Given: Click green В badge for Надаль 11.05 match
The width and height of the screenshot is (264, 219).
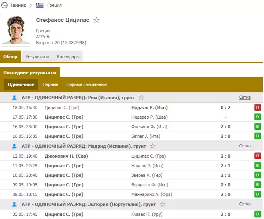Looking at the screenshot, I should coord(258,166).
